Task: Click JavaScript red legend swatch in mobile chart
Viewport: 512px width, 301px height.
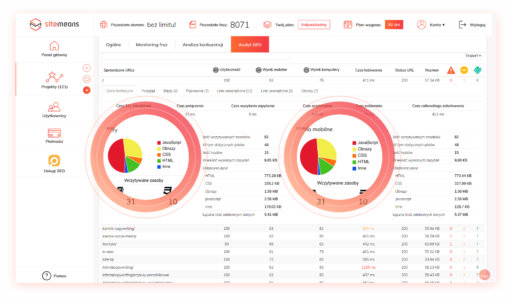Action: [x=355, y=143]
